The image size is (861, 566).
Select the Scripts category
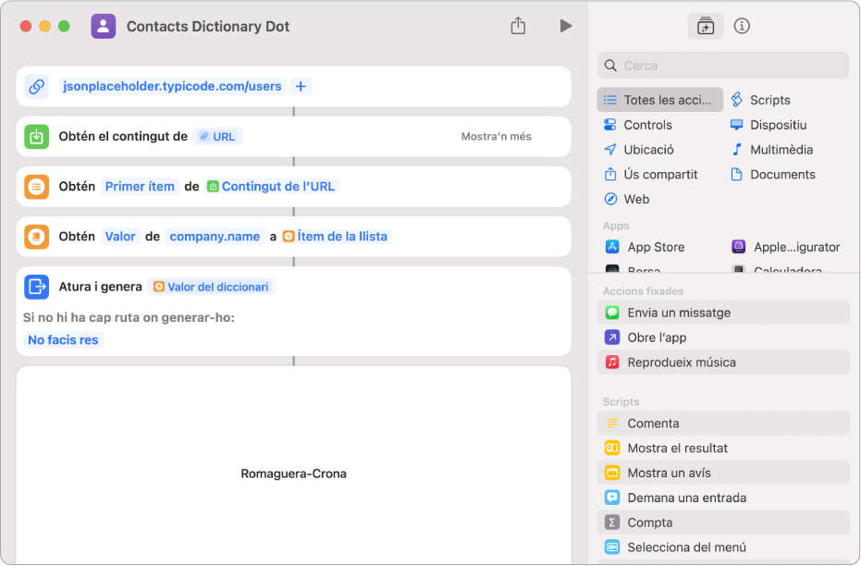(760, 100)
